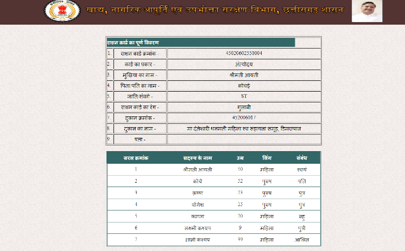This screenshot has width=405, height=251.
Task: Select age 52 in the कोचे row
Action: click(x=240, y=181)
